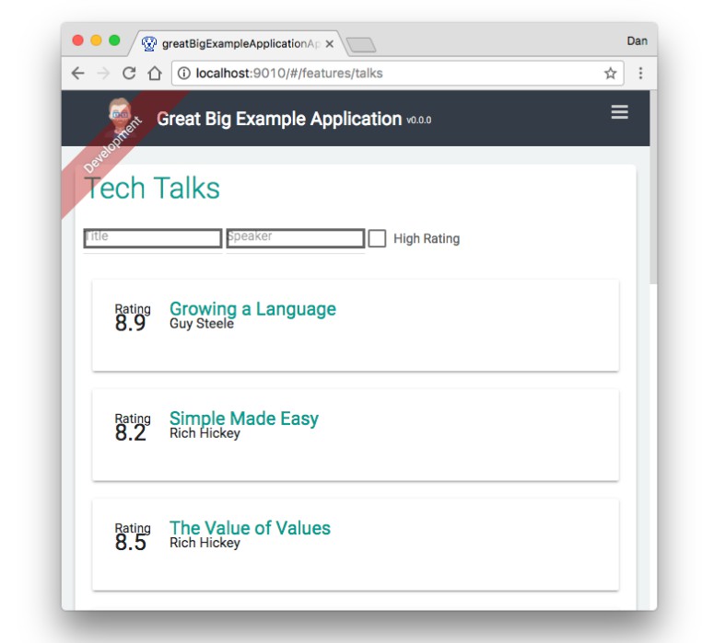Go to browser home page icon
Viewport: 702px width, 643px height.
coord(155,74)
